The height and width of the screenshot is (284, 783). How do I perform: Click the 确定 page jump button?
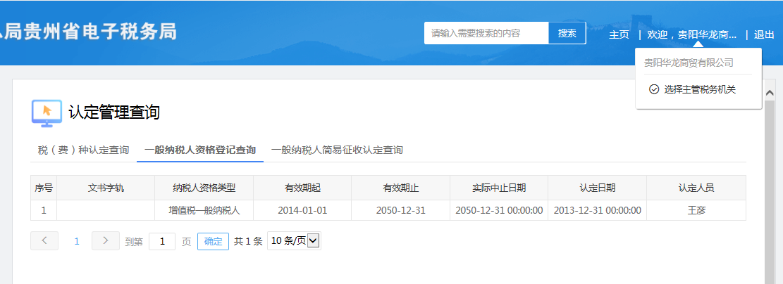[213, 241]
